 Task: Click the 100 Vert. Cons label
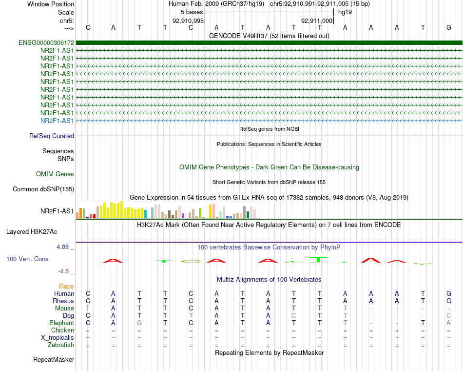pyautogui.click(x=27, y=259)
